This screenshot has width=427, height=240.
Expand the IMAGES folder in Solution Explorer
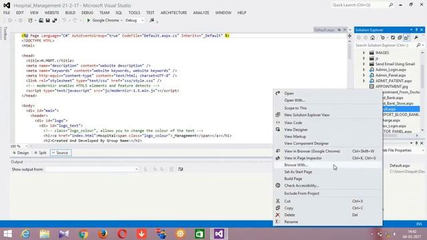pos(364,53)
